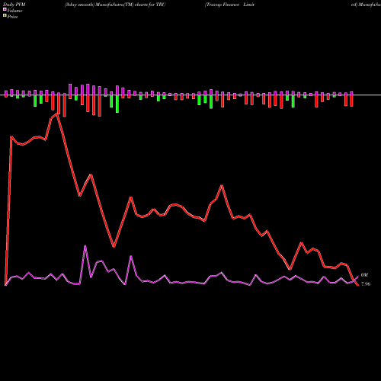Select the 'Price' legend label
This screenshot has width=381, height=381.
pos(12,17)
